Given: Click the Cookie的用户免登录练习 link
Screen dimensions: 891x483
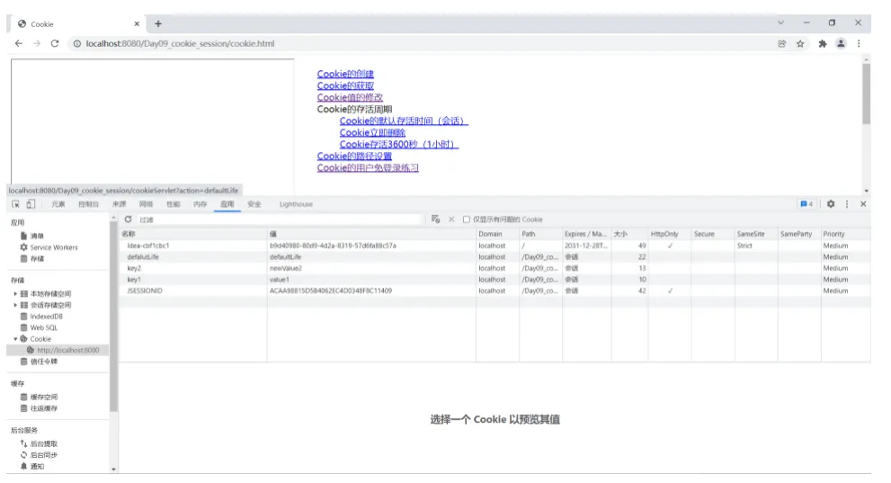Looking at the screenshot, I should (369, 168).
